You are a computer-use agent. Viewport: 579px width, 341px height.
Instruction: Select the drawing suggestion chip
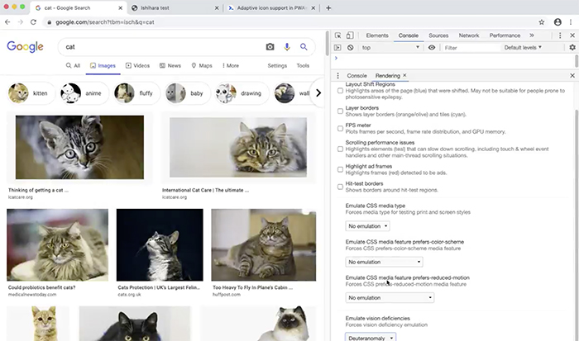pyautogui.click(x=242, y=93)
